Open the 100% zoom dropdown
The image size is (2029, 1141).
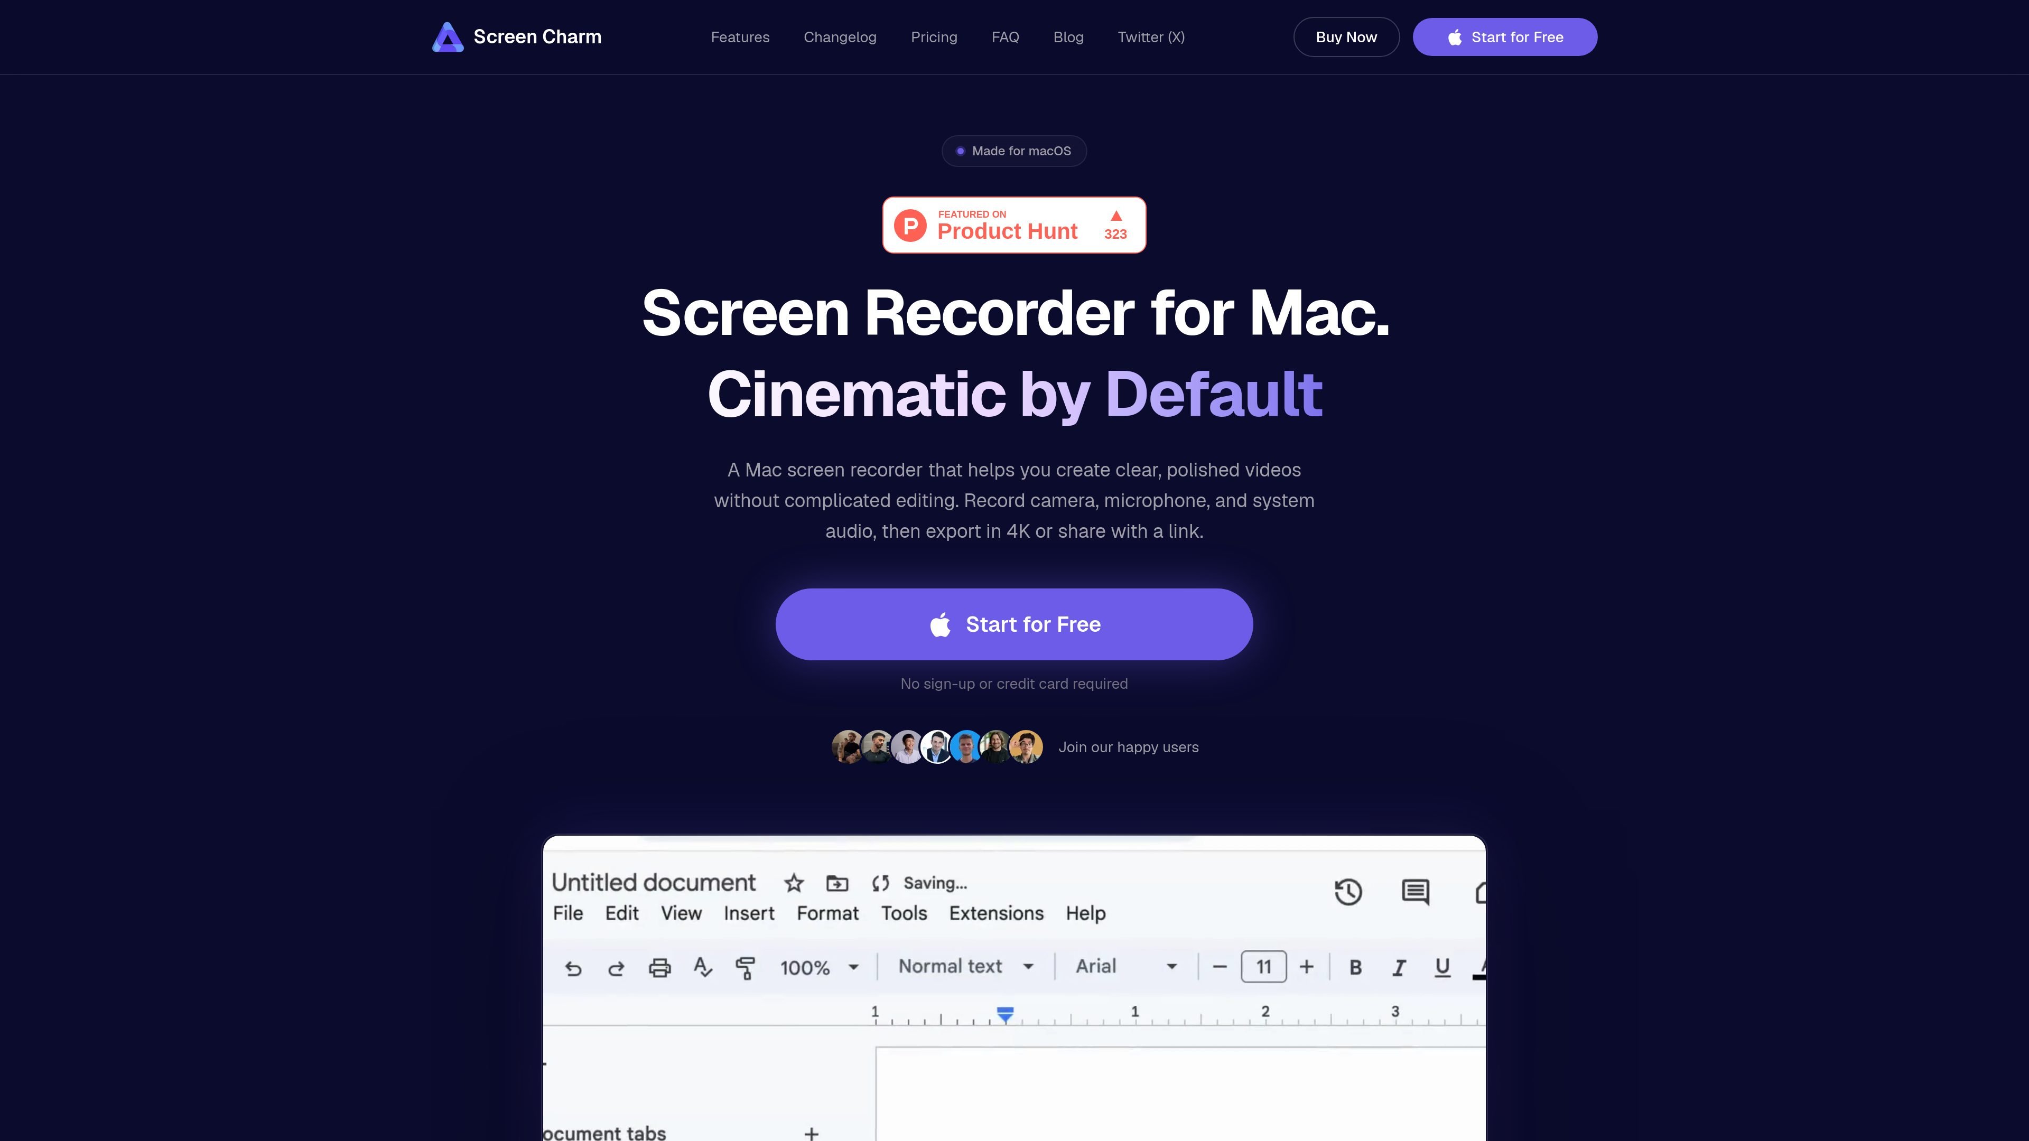click(819, 968)
